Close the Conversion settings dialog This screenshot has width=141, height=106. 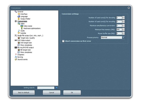pyautogui.click(x=129, y=8)
